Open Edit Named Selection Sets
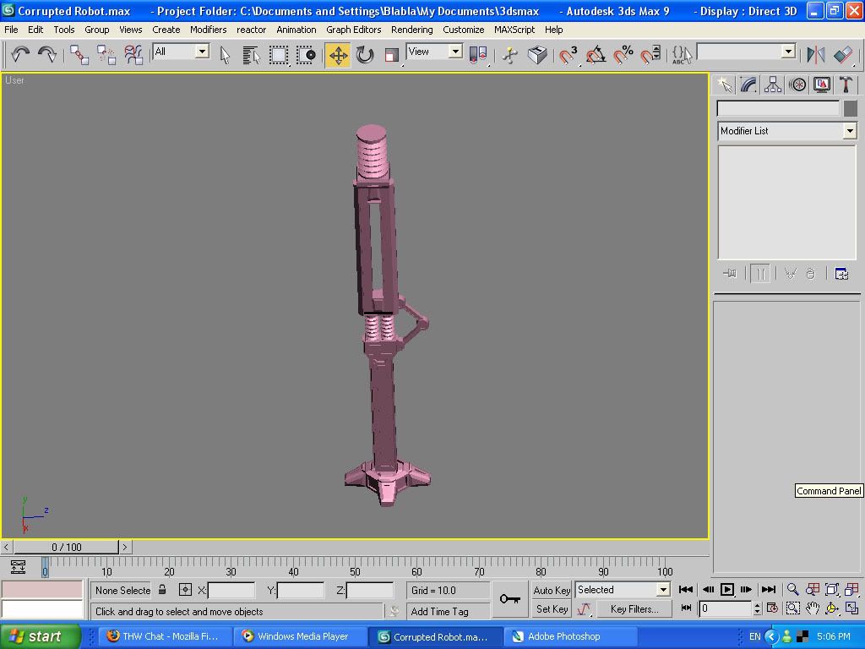865x649 pixels. point(682,55)
